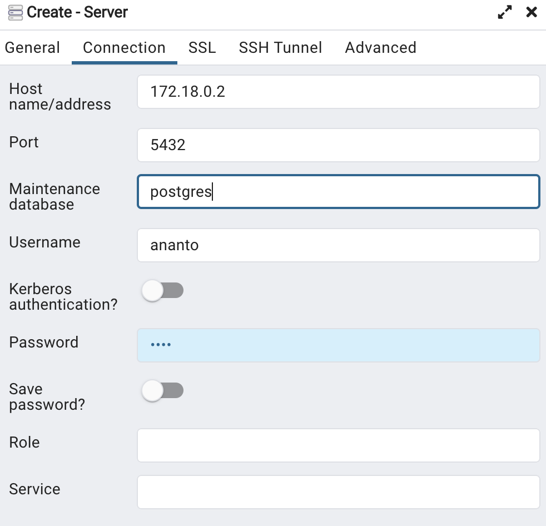Close the Create - Server dialog
Viewport: 546px width, 526px height.
point(532,12)
